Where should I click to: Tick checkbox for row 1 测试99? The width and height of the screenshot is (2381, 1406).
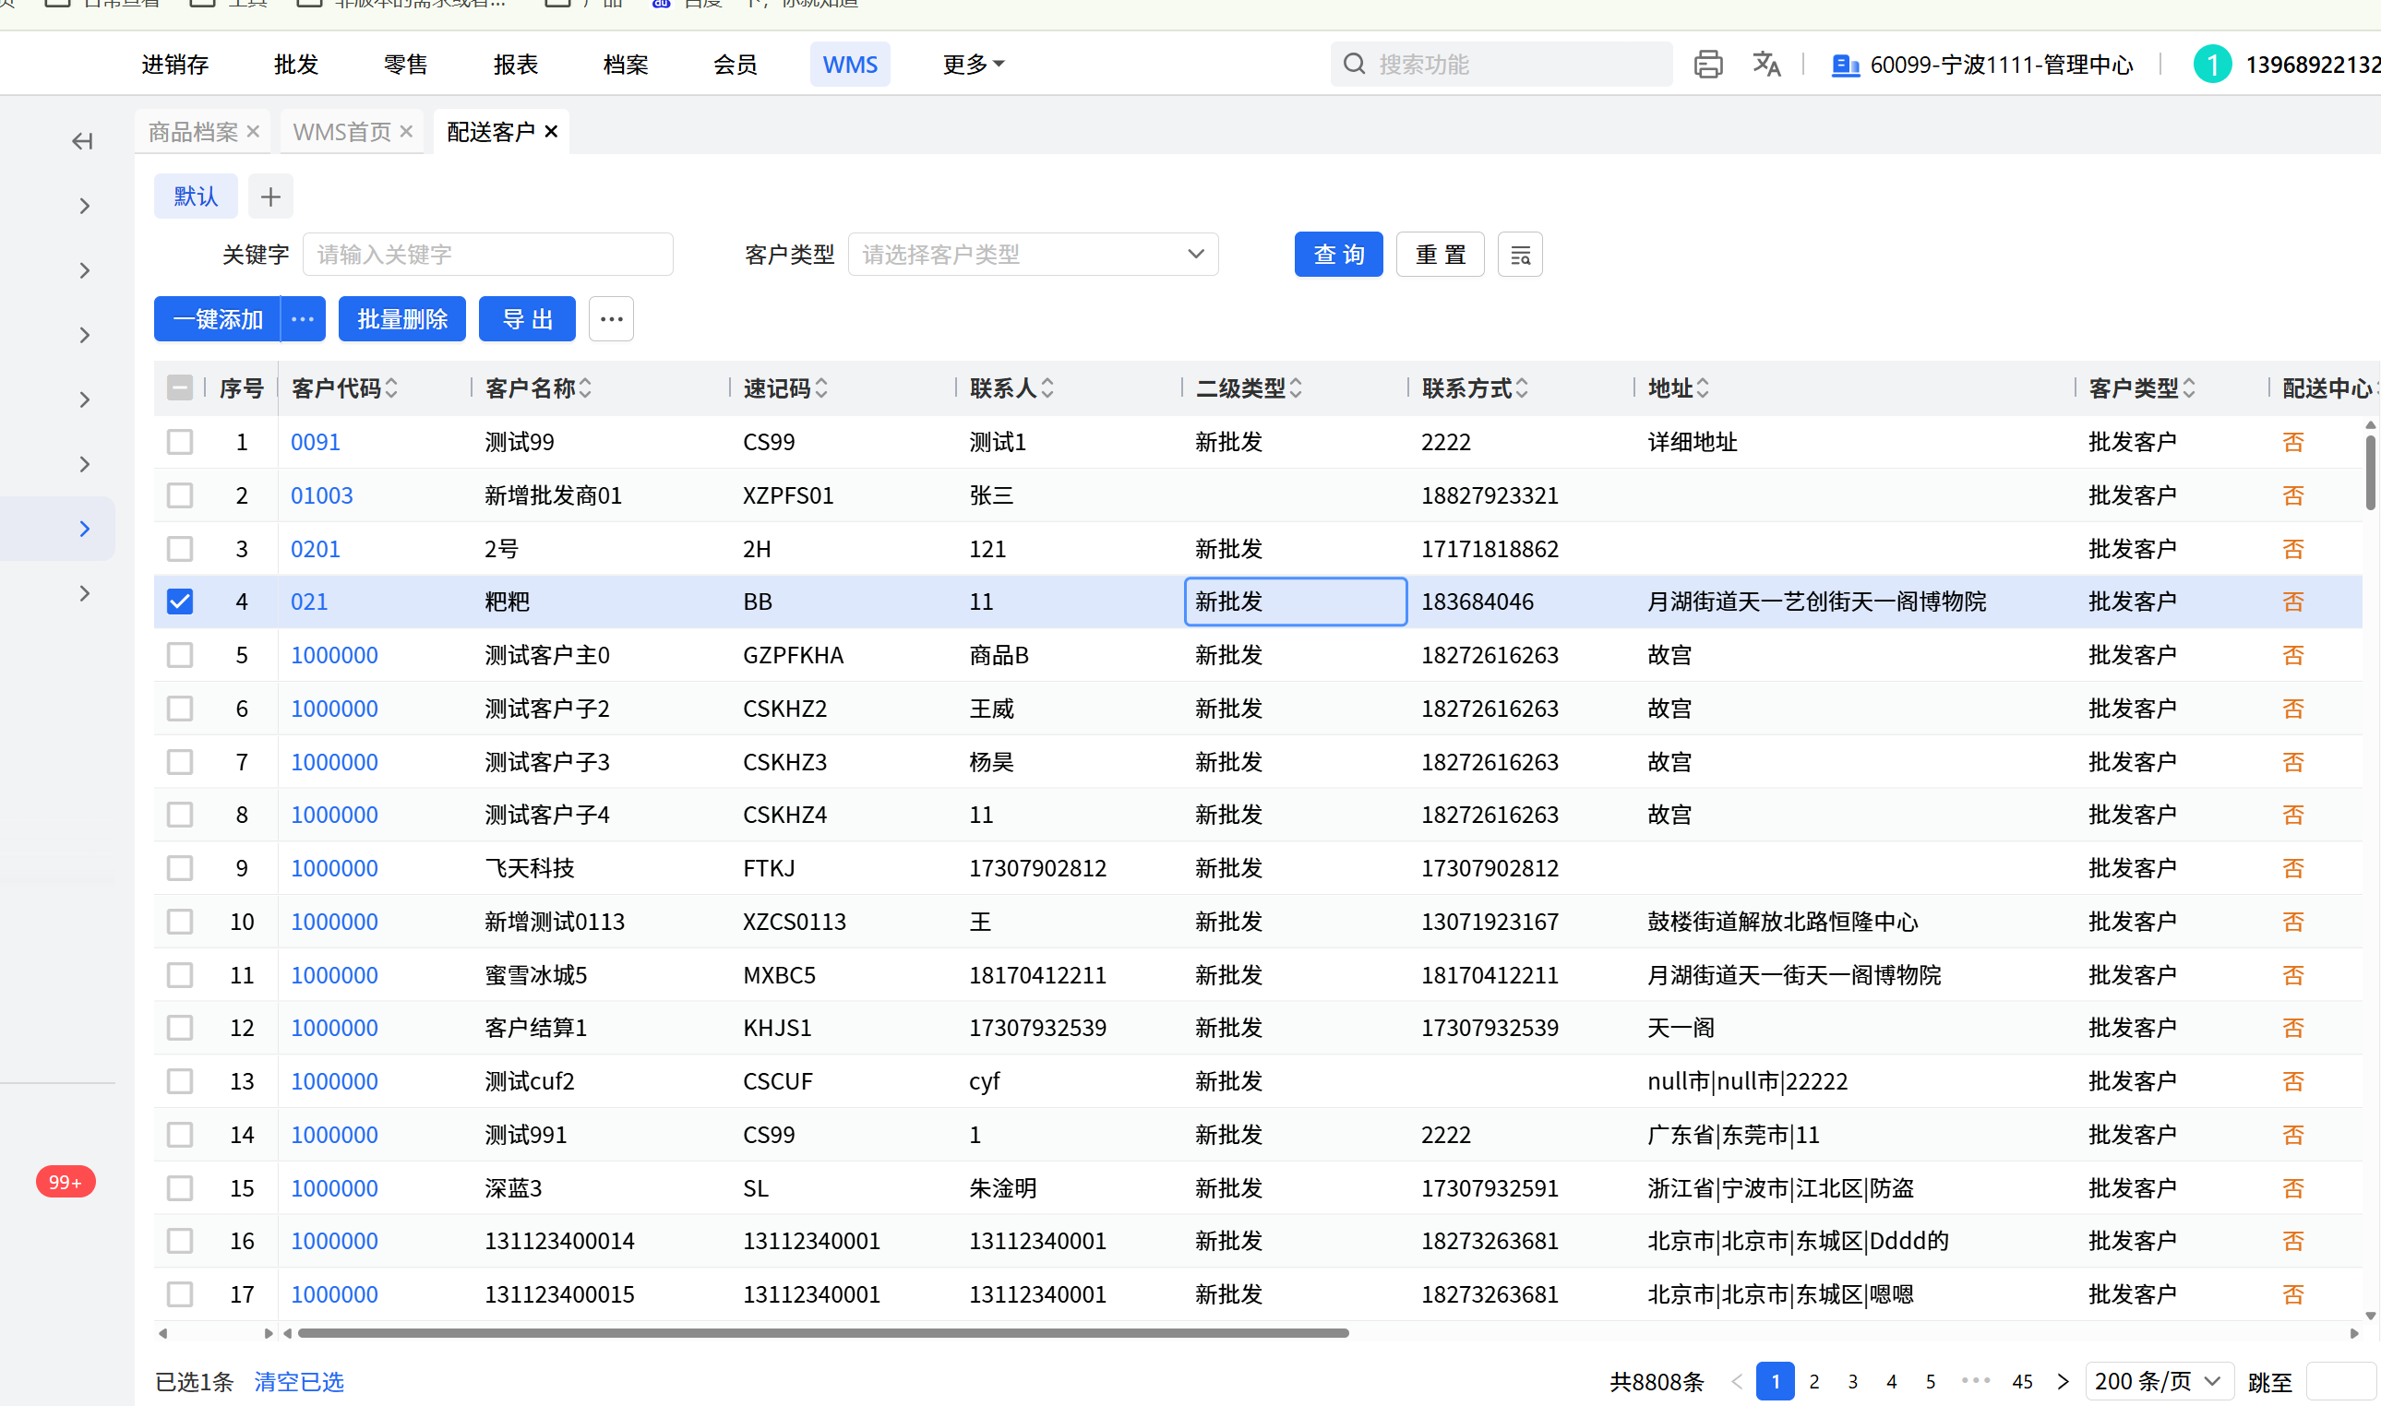[x=180, y=443]
